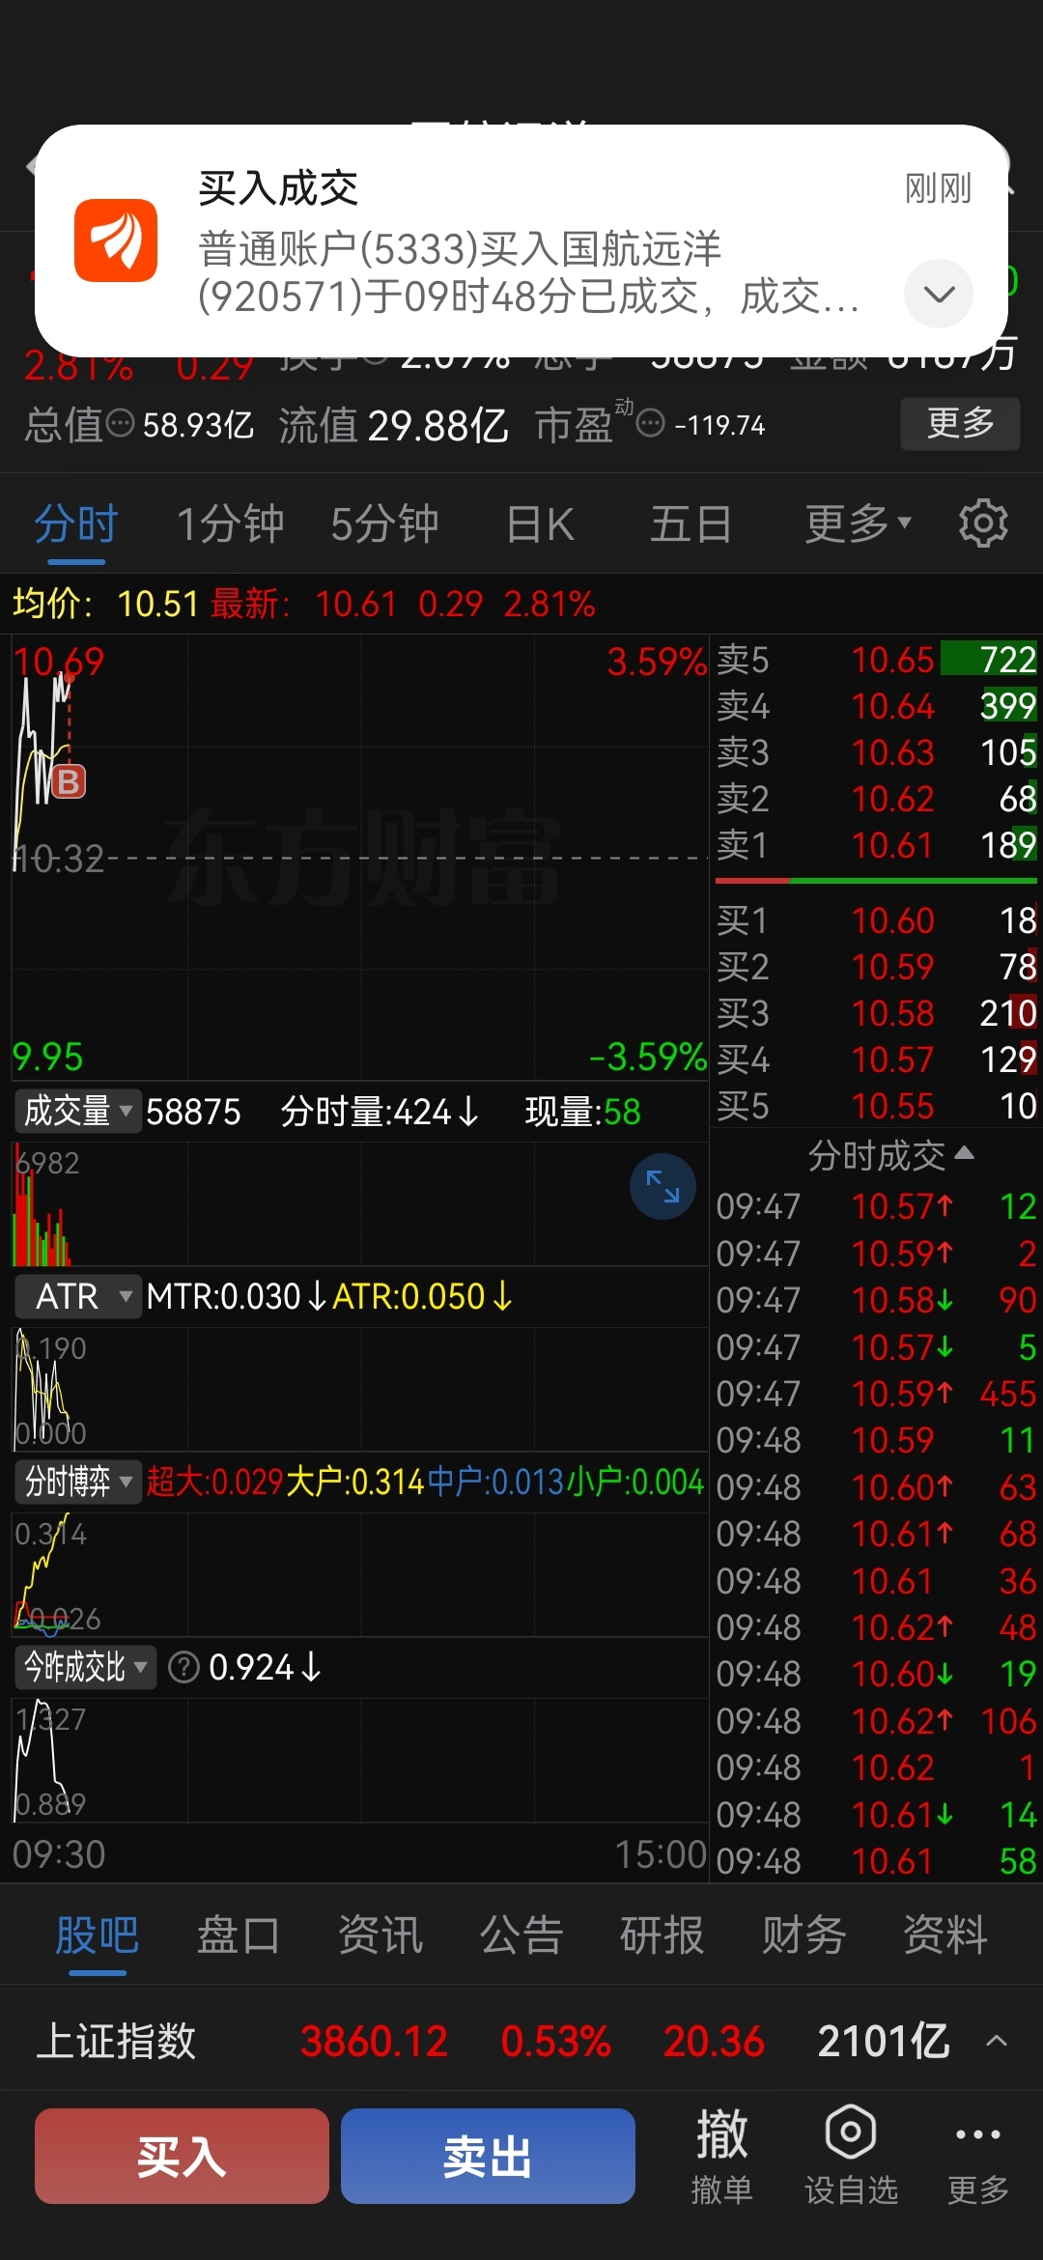1043x2260 pixels.
Task: Tap the 均价 10.51 label
Action: [105, 604]
